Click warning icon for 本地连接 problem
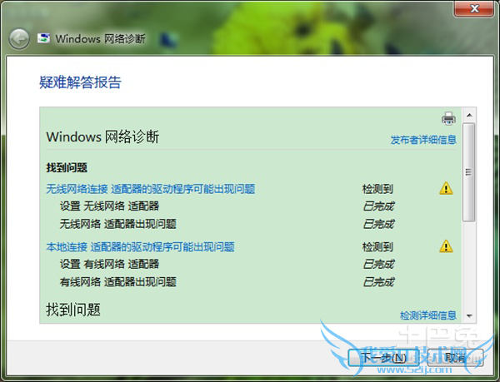 tap(446, 246)
